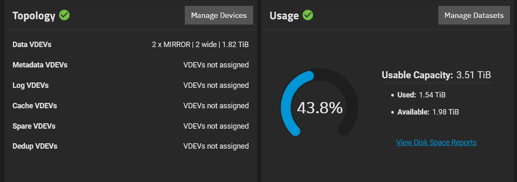The width and height of the screenshot is (517, 182).
Task: Click the Usable Capacity 3.51 TiB text
Action: (x=436, y=75)
